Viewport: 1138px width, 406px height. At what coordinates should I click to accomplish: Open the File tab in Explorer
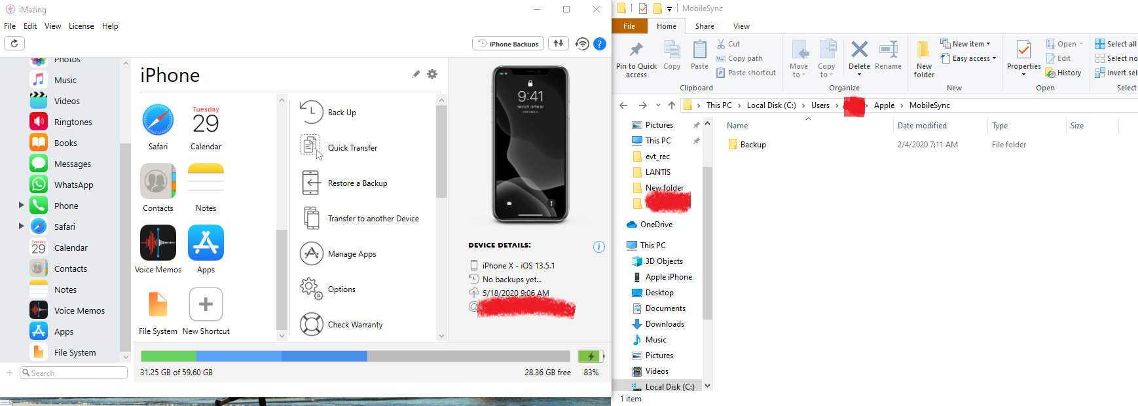click(x=629, y=26)
